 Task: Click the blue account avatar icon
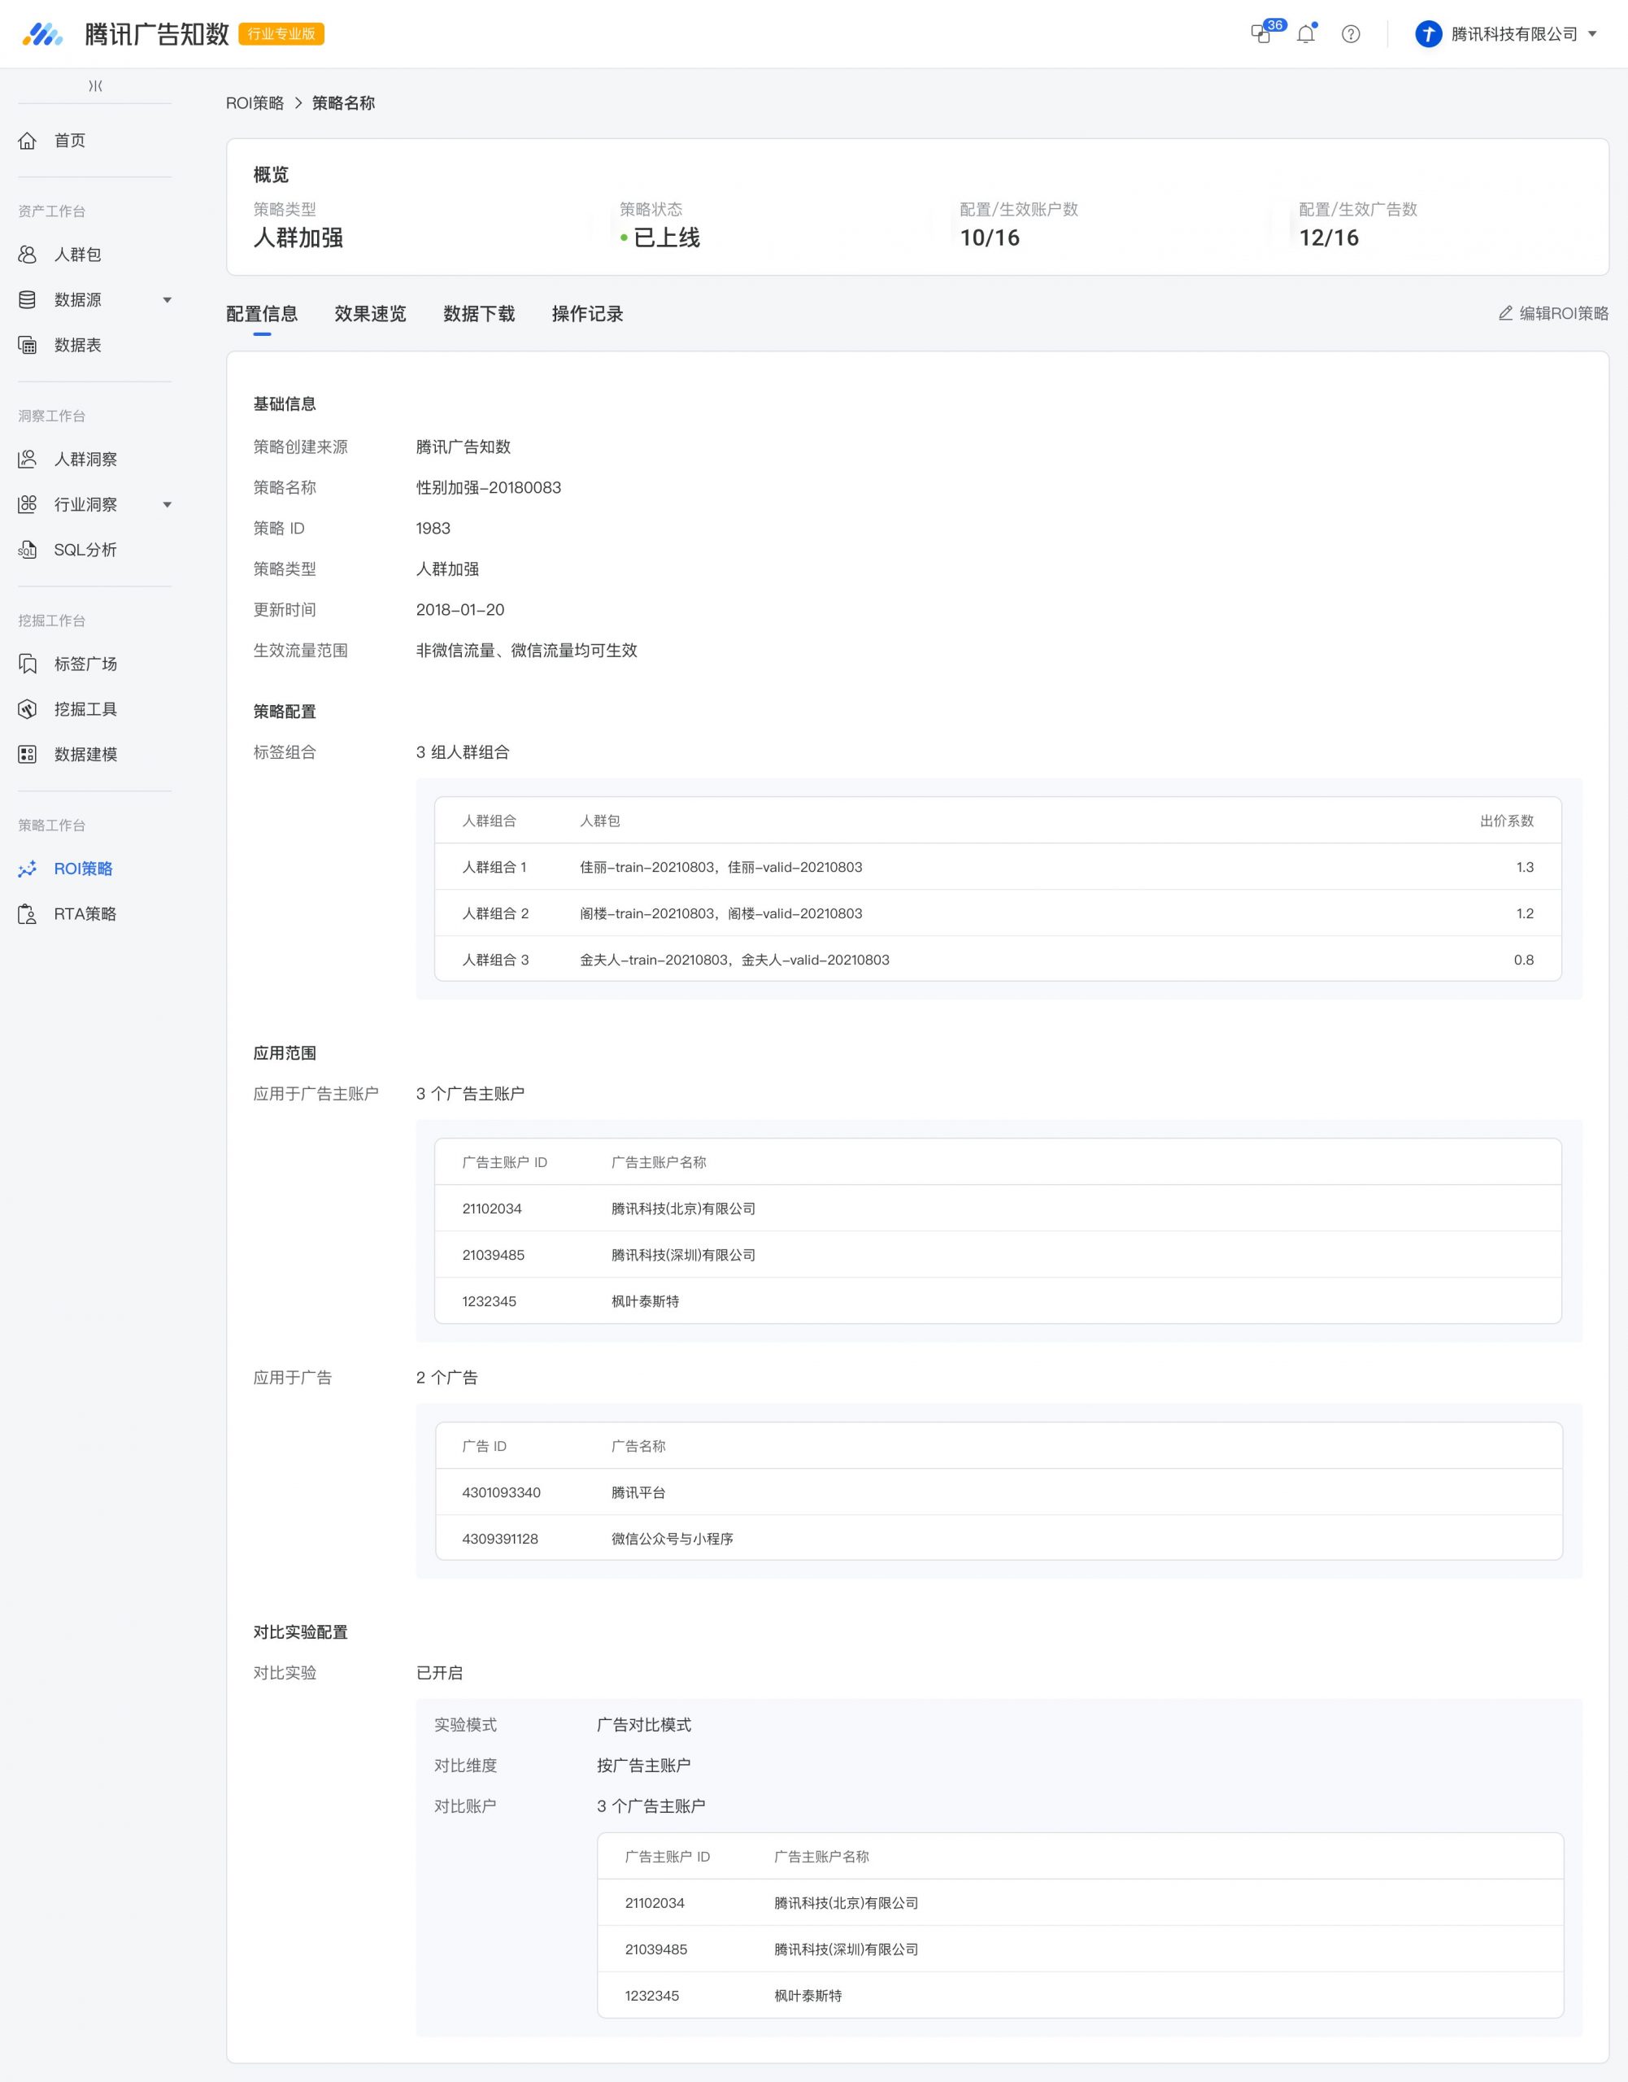[1428, 34]
